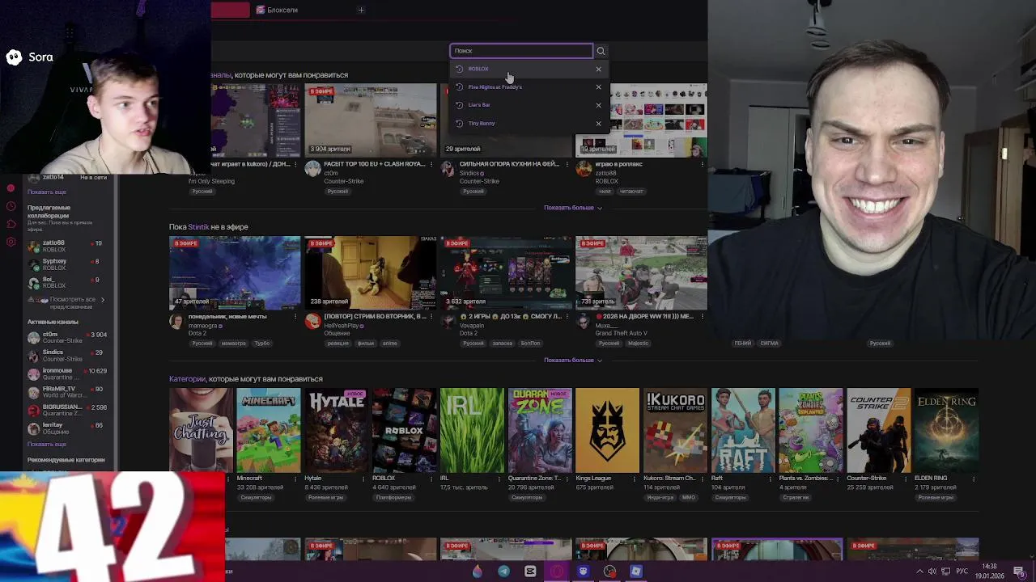Remove ROBLOX from search history

[x=598, y=69]
